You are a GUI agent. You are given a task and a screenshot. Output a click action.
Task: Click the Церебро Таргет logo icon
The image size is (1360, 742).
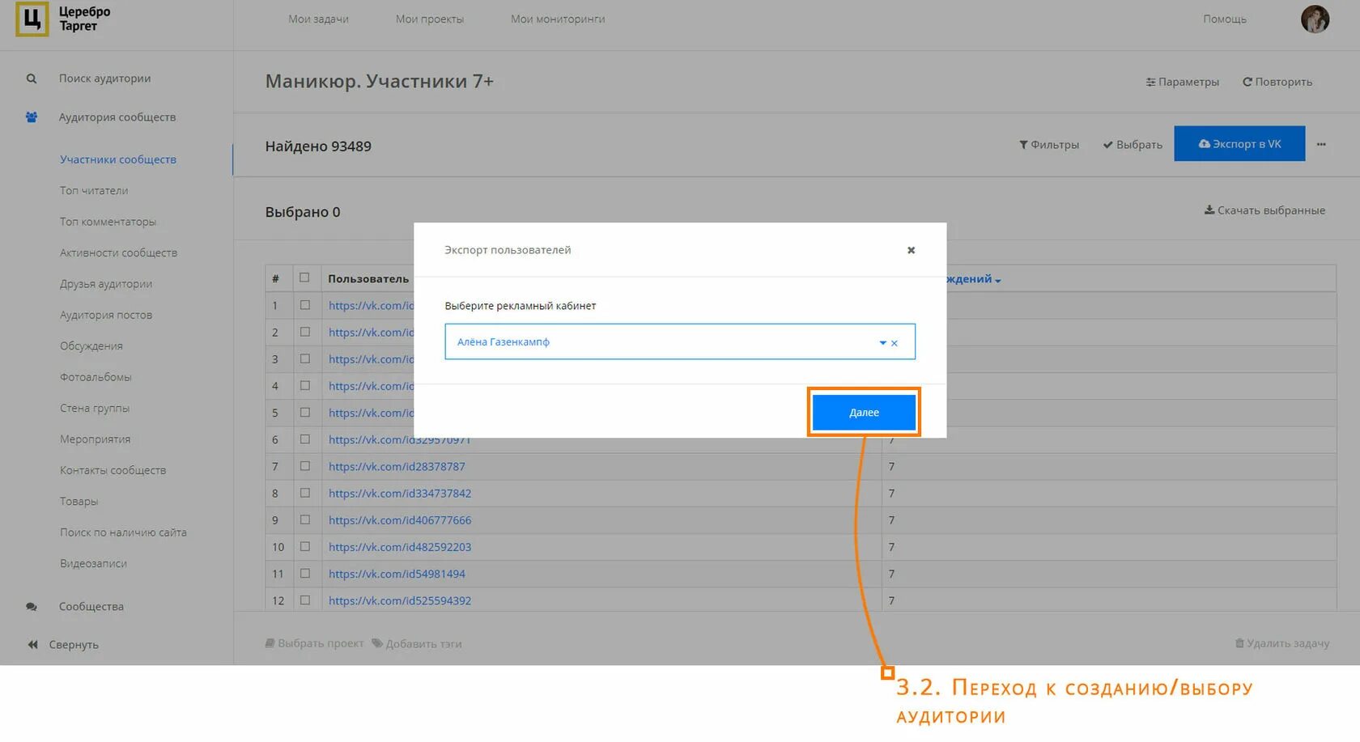coord(32,19)
